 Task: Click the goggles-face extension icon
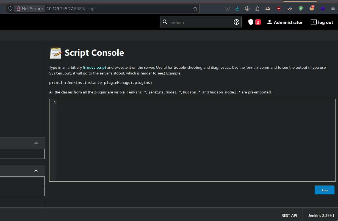click(290, 9)
